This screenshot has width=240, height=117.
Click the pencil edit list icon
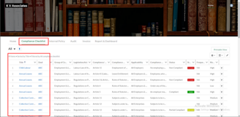point(227,55)
